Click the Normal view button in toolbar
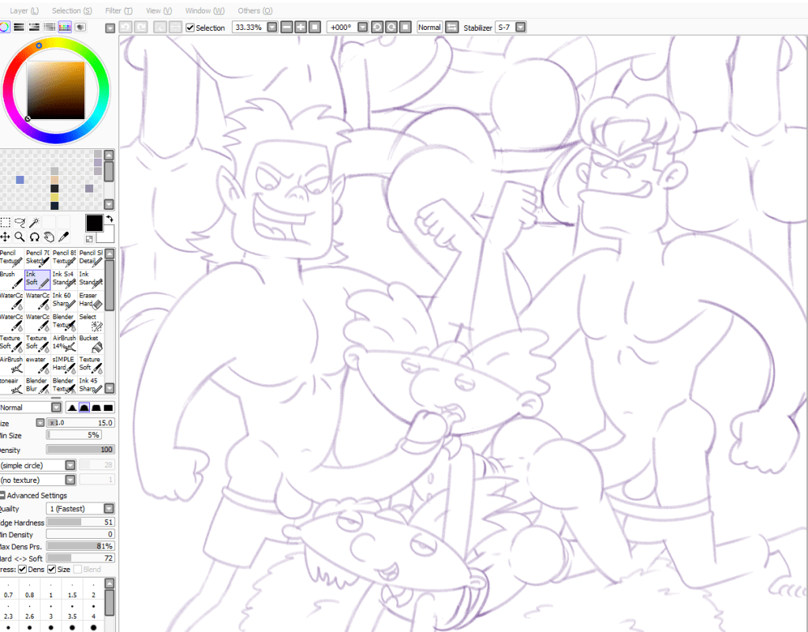This screenshot has width=808, height=632. 429,28
